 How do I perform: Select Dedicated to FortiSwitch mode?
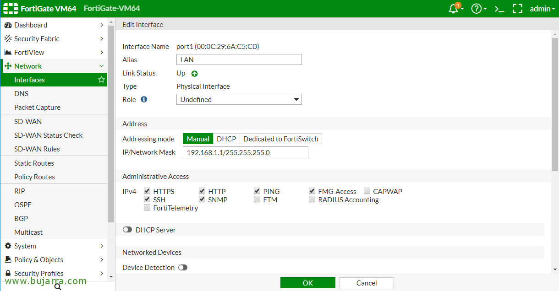tap(281, 139)
